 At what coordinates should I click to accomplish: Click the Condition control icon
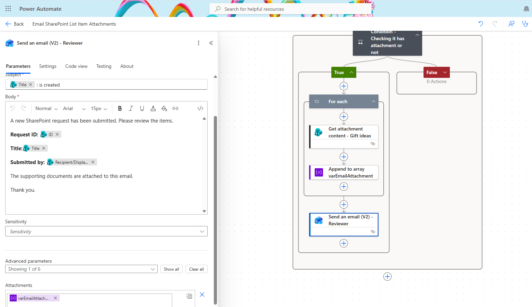360,42
